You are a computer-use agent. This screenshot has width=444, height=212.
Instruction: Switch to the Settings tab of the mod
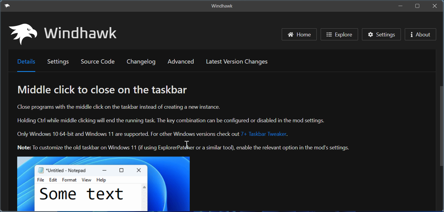[x=58, y=61]
